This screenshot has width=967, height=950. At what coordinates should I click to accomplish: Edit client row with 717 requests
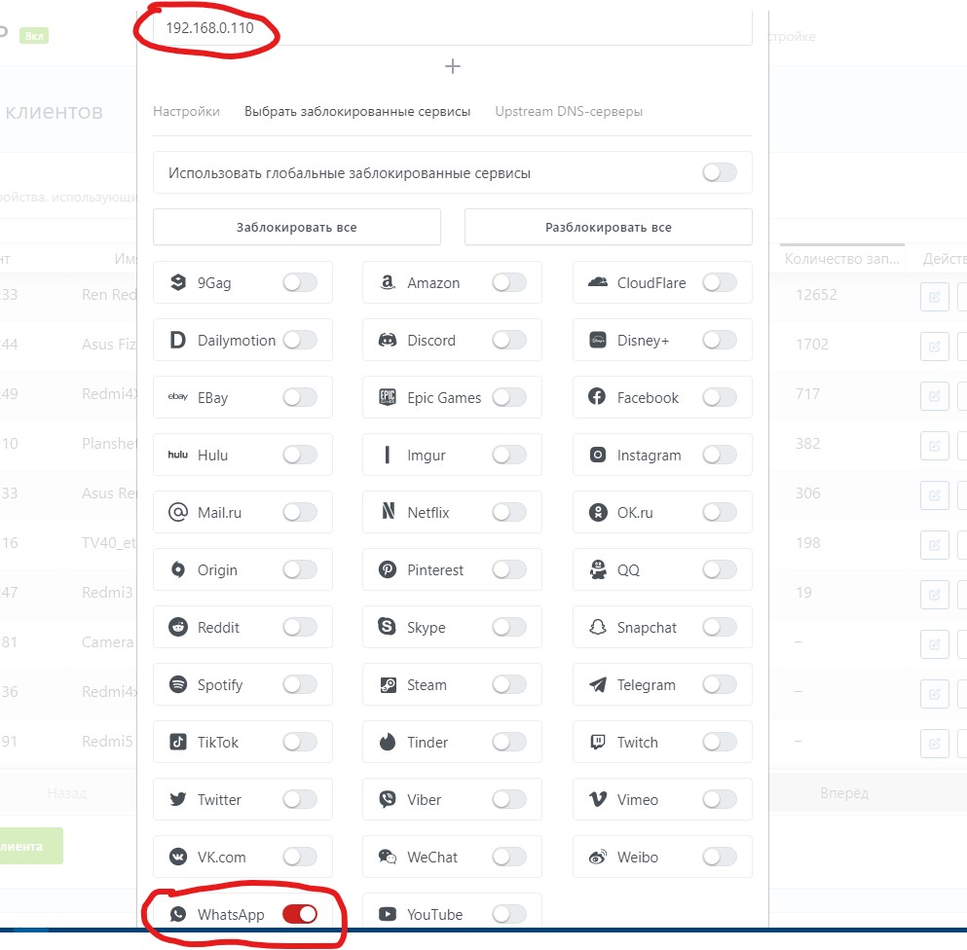[934, 396]
